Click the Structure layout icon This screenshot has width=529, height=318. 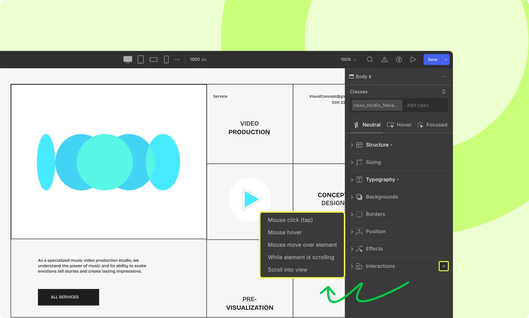pos(359,145)
